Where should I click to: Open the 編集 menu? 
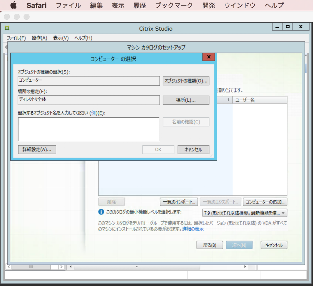pyautogui.click(x=96, y=5)
